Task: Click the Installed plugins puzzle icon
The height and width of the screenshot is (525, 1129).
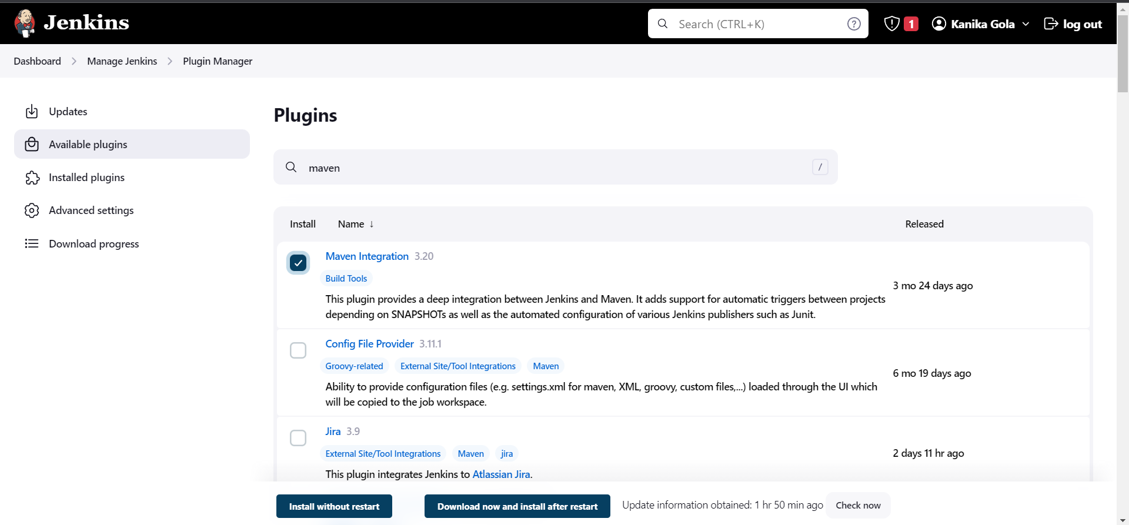Action: pyautogui.click(x=32, y=178)
